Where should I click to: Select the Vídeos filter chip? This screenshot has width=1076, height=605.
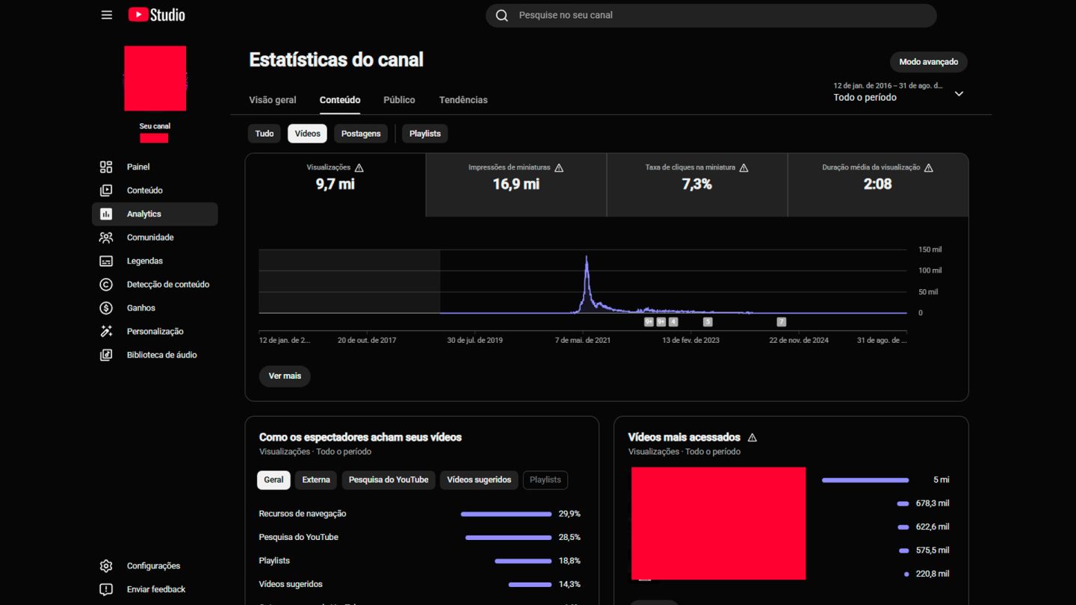[x=307, y=134]
